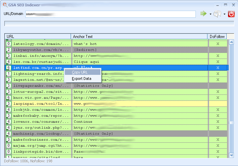Image resolution: width=238 pixels, height=166 pixels.
Task: Maximize the GSA SEO Indexer window
Action: click(226, 5)
